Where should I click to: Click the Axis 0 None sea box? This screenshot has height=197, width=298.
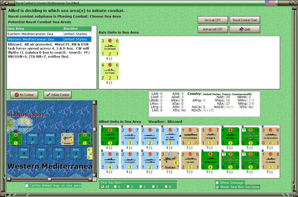pos(24,153)
